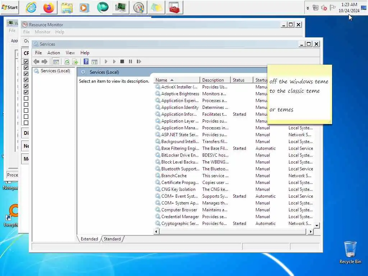This screenshot has width=368, height=276.
Task: Open the View menu in Services
Action: tap(70, 53)
